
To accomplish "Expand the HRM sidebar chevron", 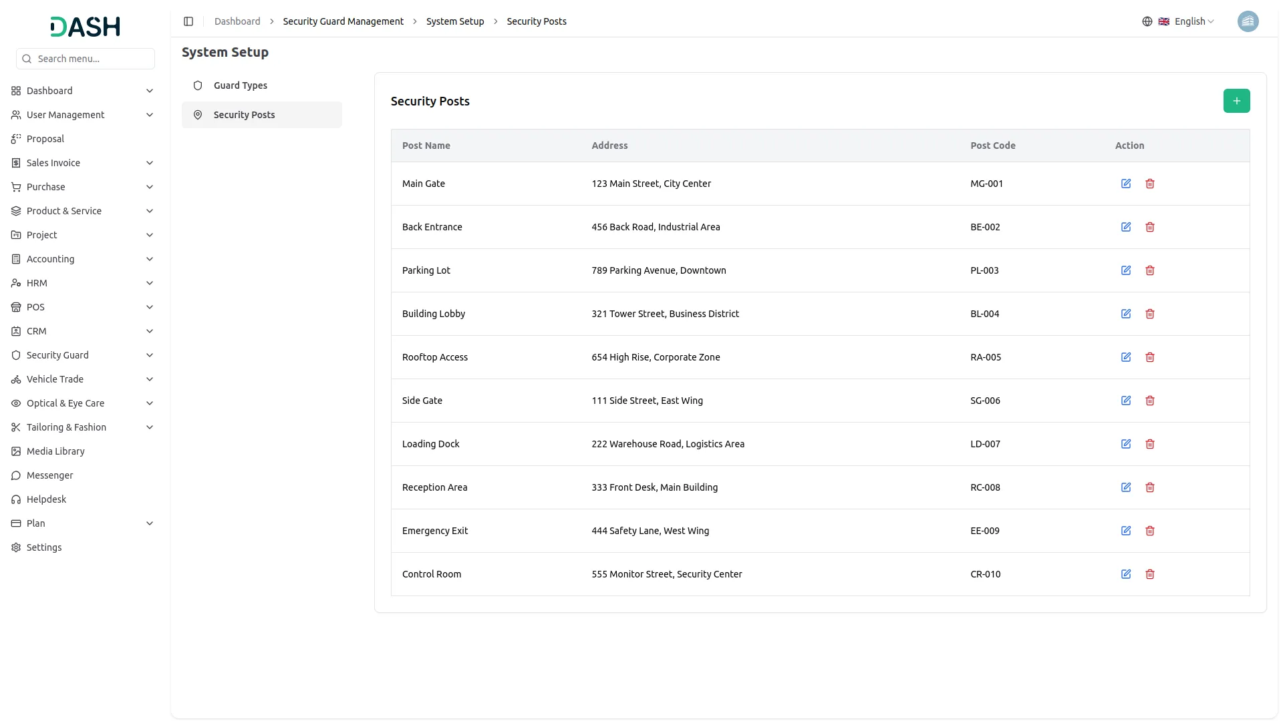I will (x=150, y=283).
